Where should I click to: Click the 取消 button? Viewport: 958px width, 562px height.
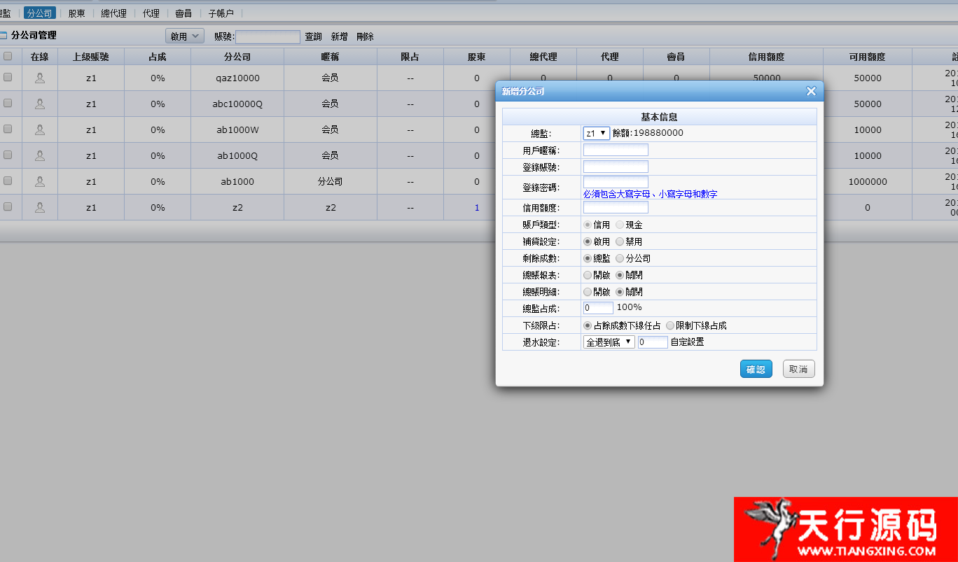[798, 370]
